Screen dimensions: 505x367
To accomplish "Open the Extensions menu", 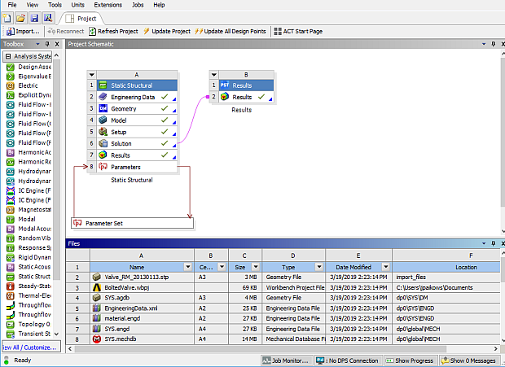I will [108, 5].
